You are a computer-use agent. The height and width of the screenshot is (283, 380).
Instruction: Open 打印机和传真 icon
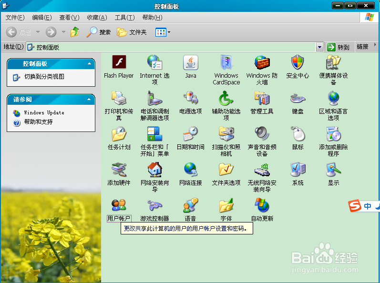click(x=119, y=98)
